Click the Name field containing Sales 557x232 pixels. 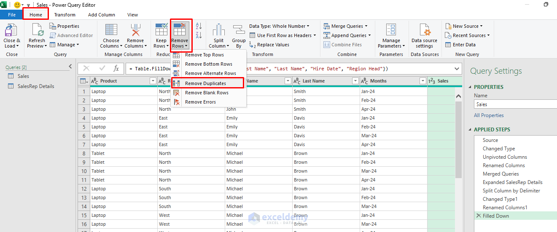coord(515,104)
